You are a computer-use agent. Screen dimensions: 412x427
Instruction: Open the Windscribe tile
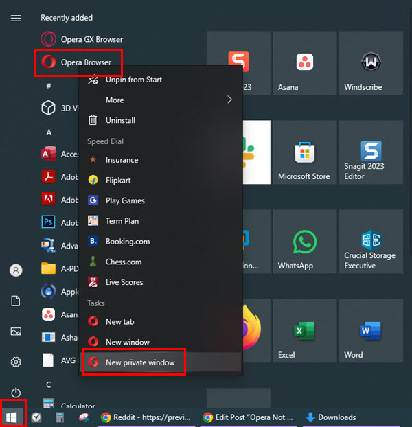coord(371,63)
